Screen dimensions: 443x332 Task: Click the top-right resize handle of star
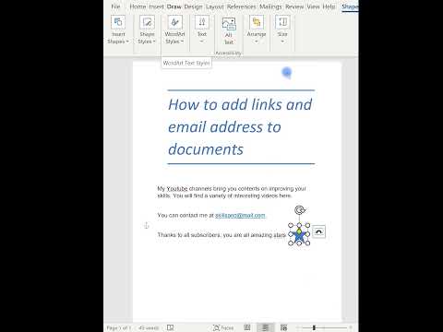307,225
